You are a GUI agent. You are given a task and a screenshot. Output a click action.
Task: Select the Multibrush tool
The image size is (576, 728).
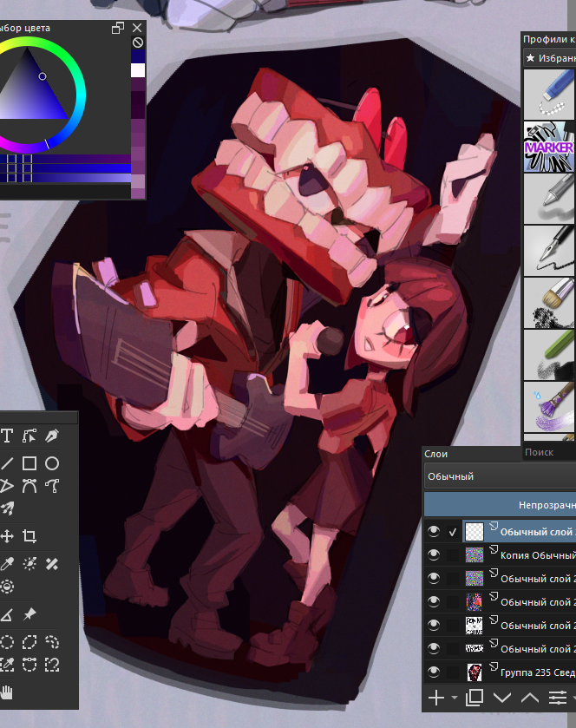(x=6, y=508)
